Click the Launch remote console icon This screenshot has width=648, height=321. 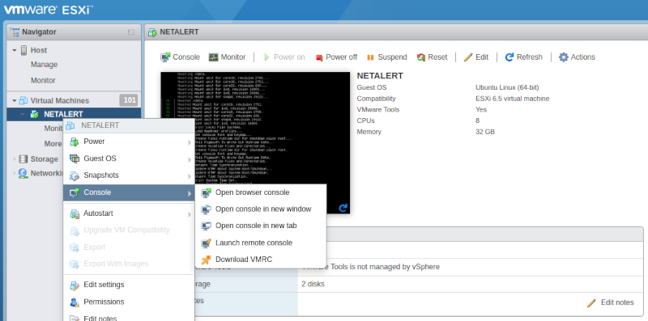click(206, 243)
